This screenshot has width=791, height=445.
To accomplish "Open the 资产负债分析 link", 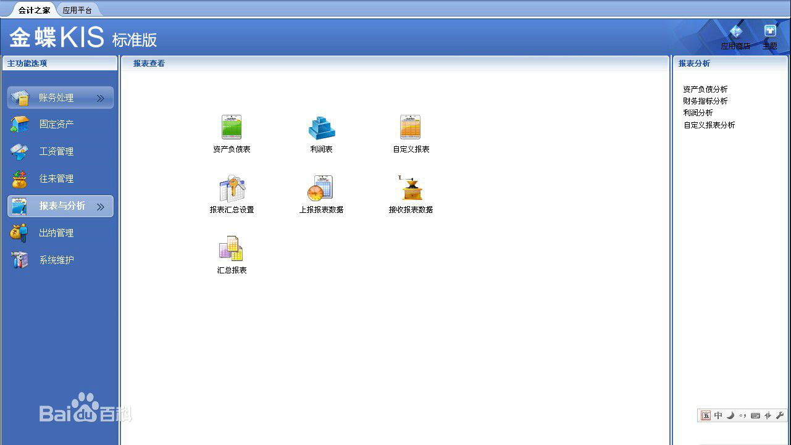I will click(705, 89).
